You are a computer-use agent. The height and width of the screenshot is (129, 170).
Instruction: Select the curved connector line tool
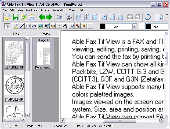[x=59, y=26]
